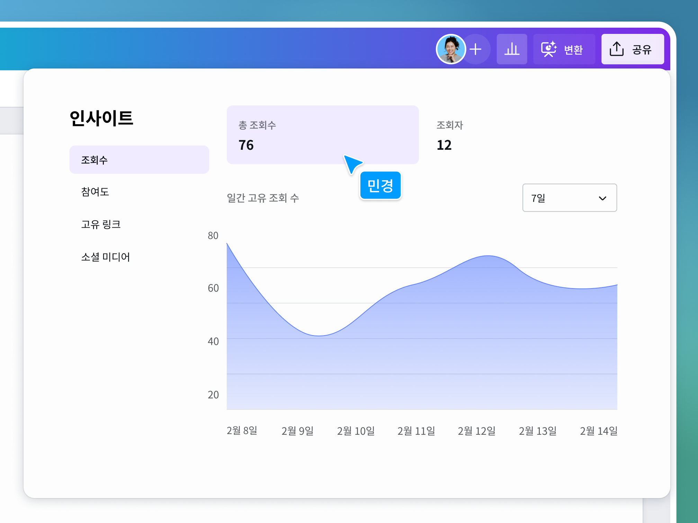Click the 일간 고유 조회 수 chart title

click(264, 198)
